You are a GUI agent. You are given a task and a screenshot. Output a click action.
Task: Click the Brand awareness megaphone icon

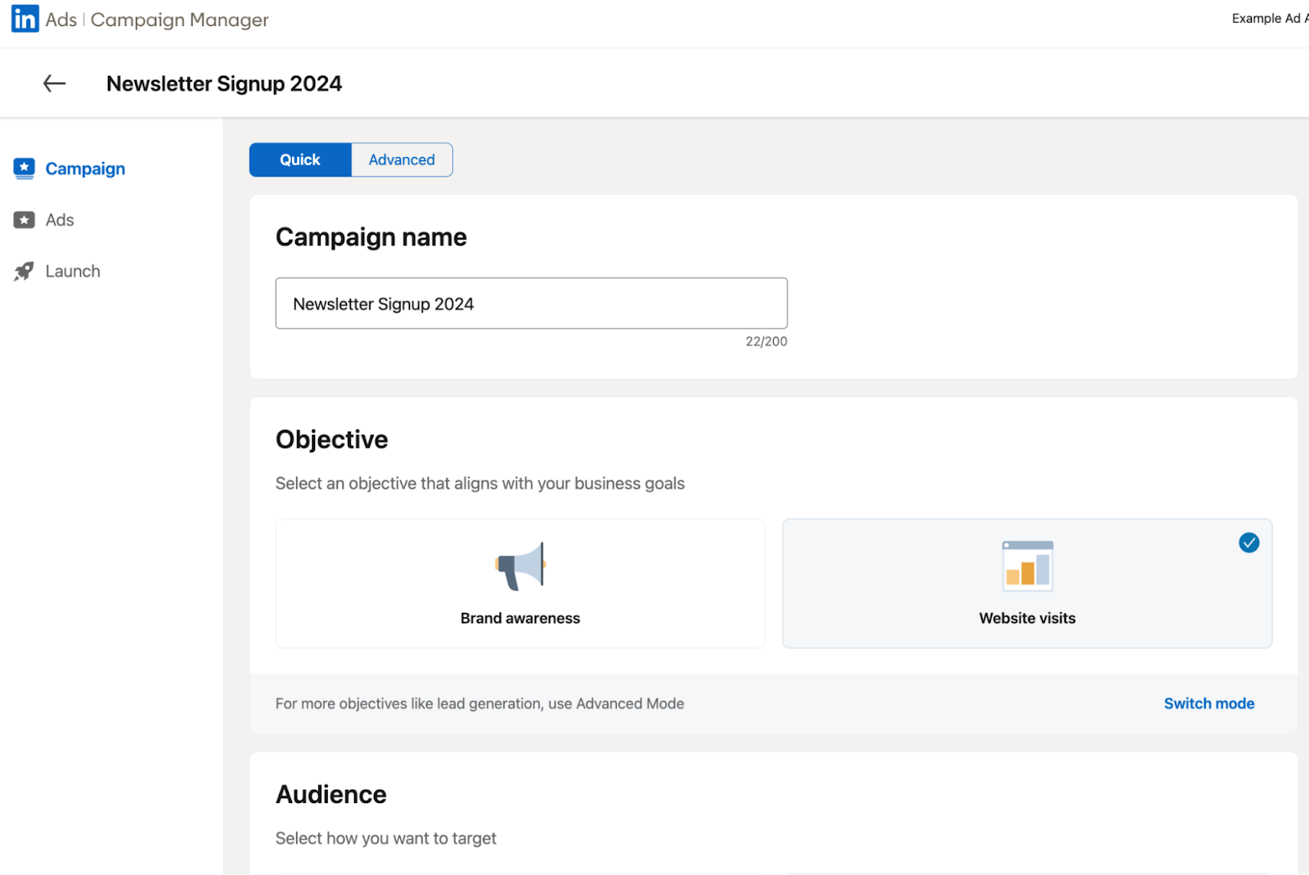520,564
